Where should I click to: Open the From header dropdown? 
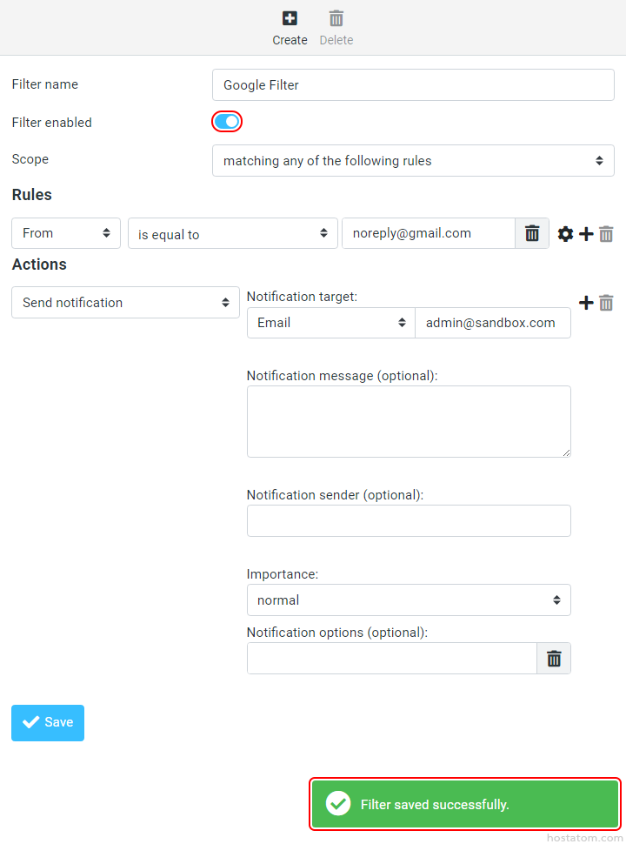(66, 233)
